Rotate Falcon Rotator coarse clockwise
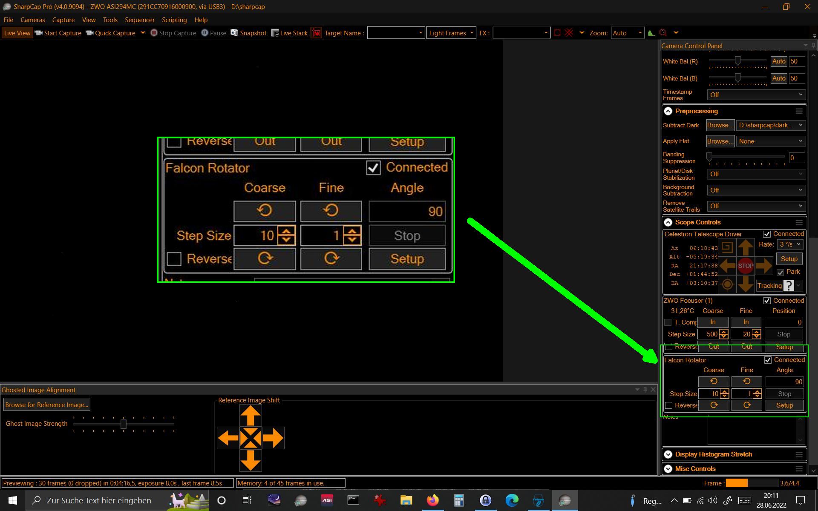 click(714, 405)
